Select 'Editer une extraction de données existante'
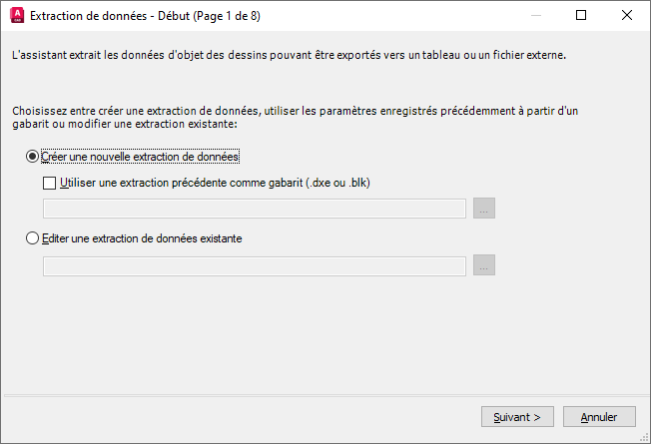Screen dimensions: 651x444 pyautogui.click(x=33, y=238)
